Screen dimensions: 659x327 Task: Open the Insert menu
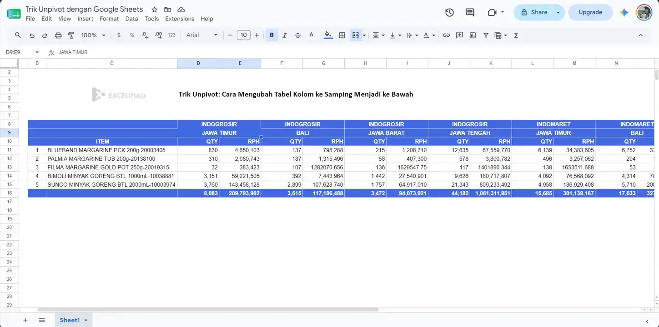pos(85,19)
